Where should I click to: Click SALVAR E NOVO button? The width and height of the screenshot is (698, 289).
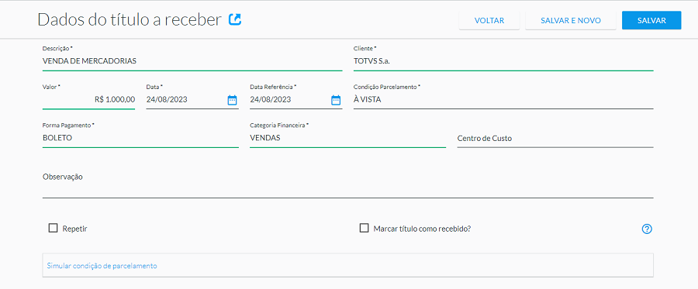point(571,20)
